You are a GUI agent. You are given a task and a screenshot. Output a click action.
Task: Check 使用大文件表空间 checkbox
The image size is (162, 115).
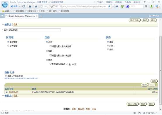click(x=6, y=76)
